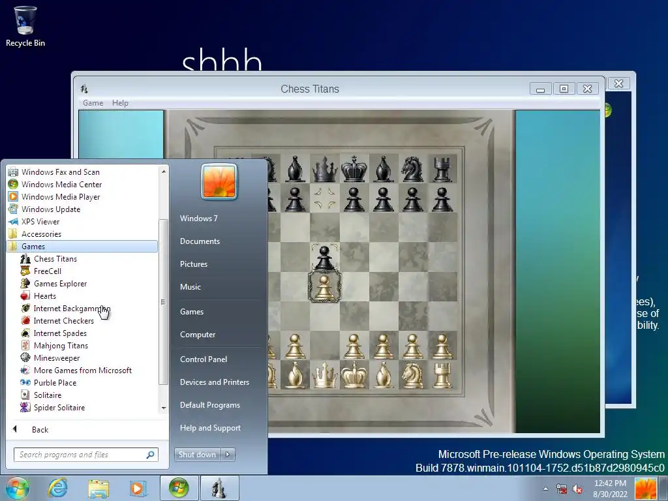Open Windows Fax and Scan

pyautogui.click(x=60, y=172)
